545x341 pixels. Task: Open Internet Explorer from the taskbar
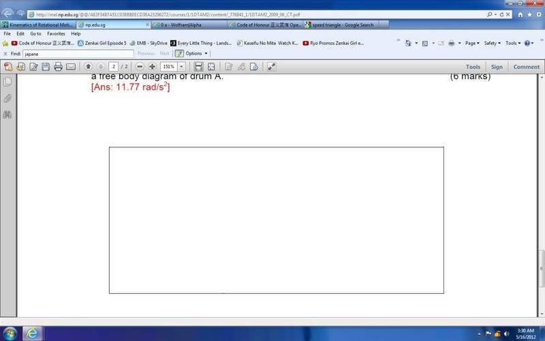click(32, 333)
